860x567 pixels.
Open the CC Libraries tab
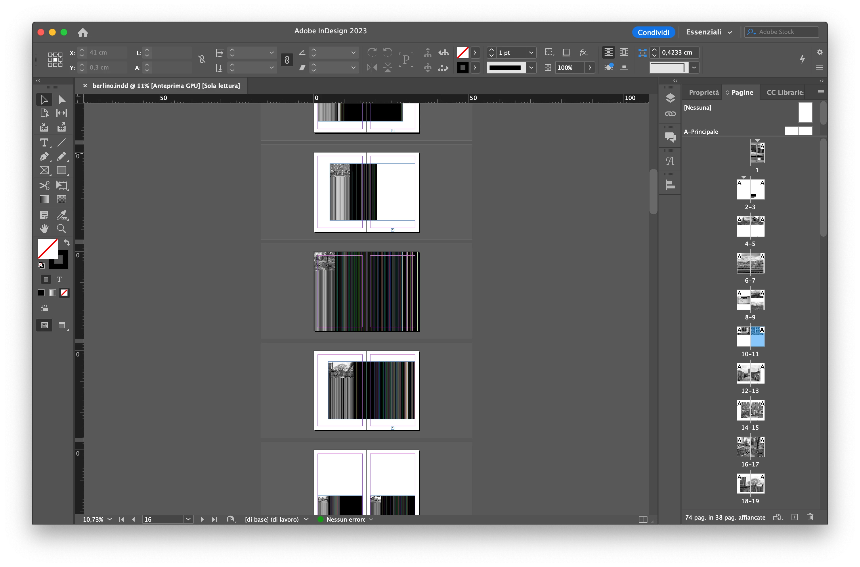785,92
